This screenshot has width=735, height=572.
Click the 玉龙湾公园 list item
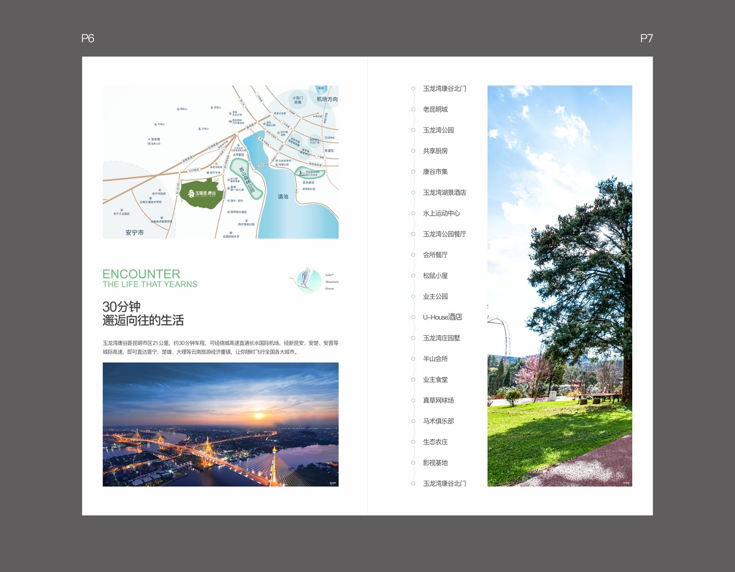(x=439, y=130)
